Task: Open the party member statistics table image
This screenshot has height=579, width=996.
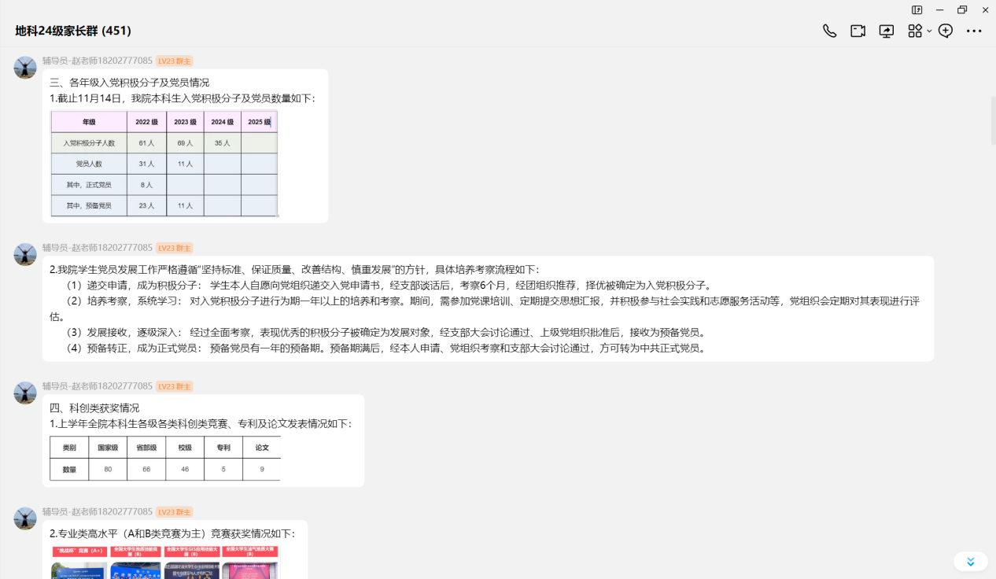Action: point(164,164)
